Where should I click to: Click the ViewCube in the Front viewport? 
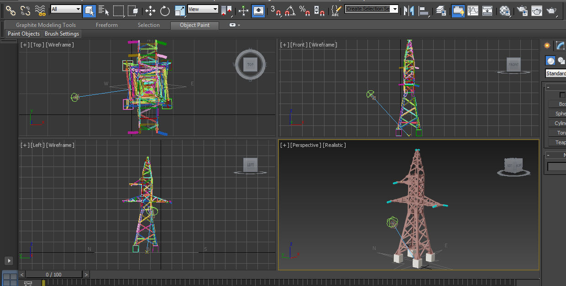click(x=514, y=65)
